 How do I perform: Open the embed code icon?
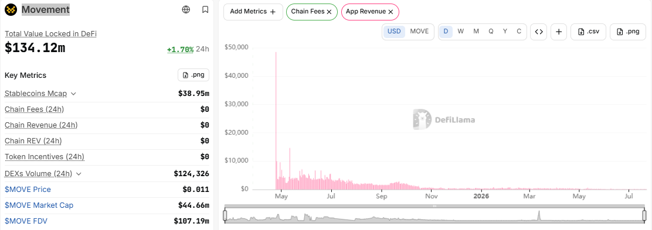pyautogui.click(x=538, y=32)
